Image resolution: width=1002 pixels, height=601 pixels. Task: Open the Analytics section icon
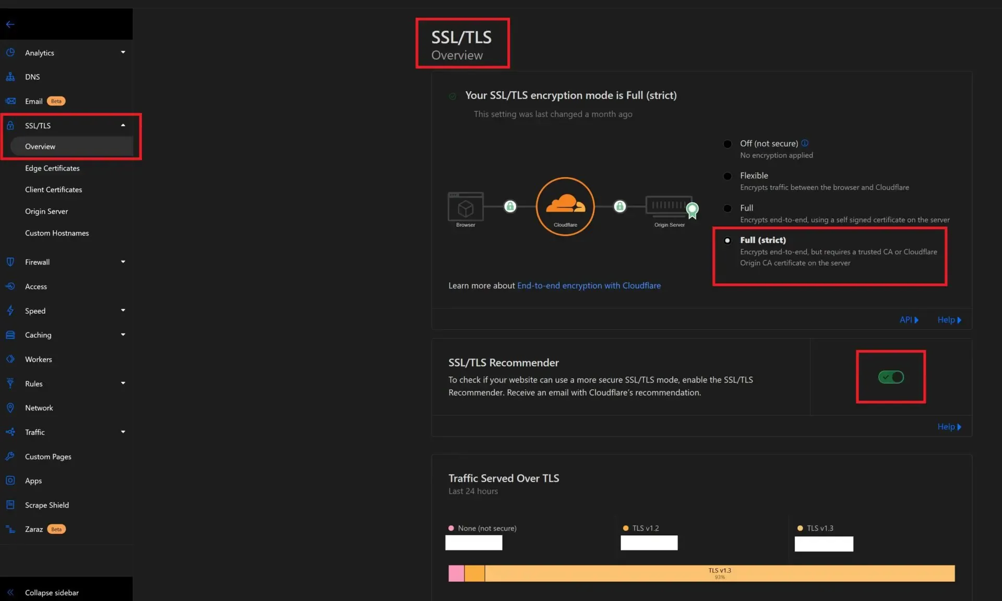[x=11, y=52]
